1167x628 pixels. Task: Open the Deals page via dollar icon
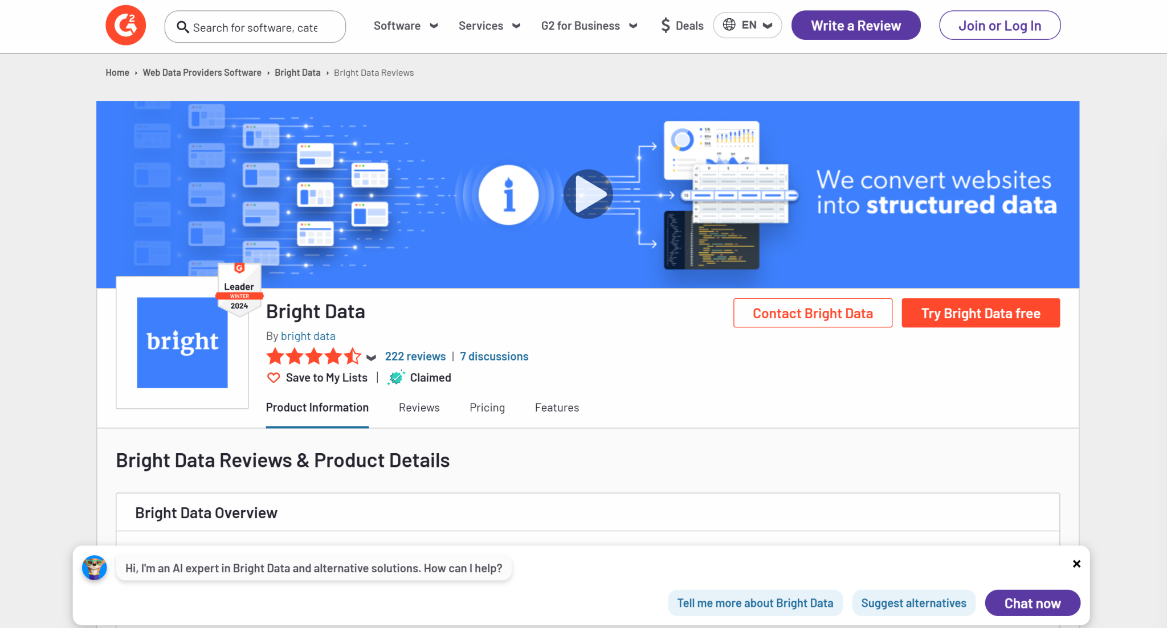coord(665,25)
